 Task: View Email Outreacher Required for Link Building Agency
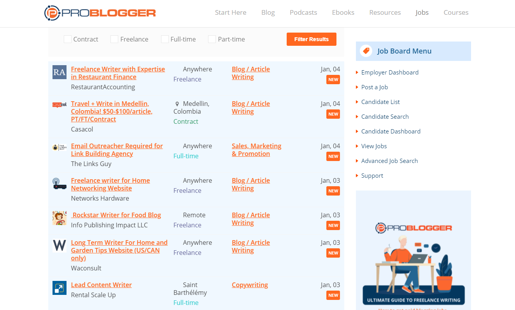[x=117, y=150]
